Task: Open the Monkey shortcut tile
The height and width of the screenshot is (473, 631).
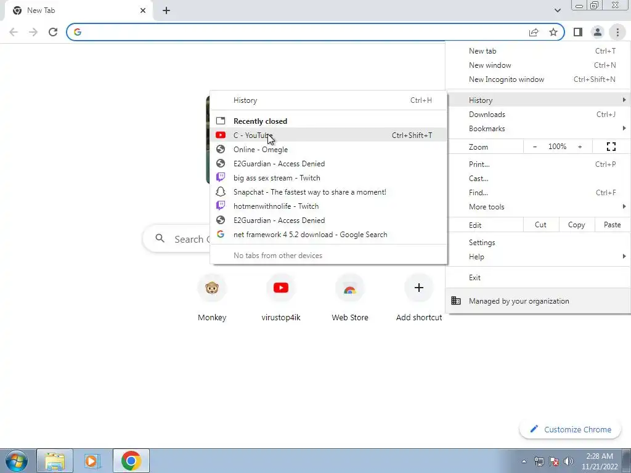Action: click(212, 299)
